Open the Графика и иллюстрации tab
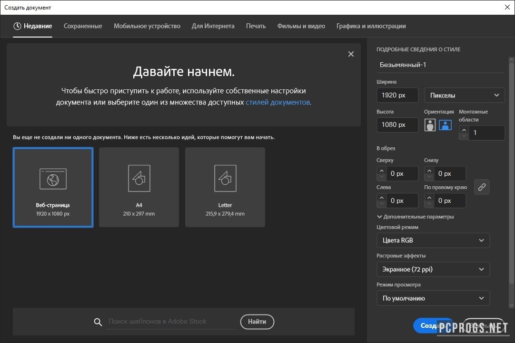Screen dimensions: 515x343 (371, 26)
